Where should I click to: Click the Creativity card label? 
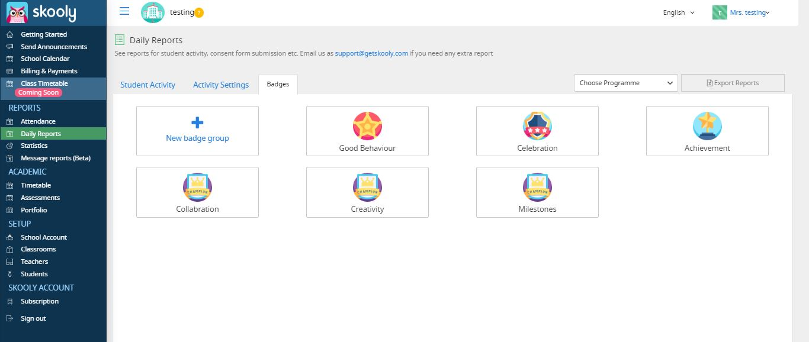pyautogui.click(x=367, y=209)
